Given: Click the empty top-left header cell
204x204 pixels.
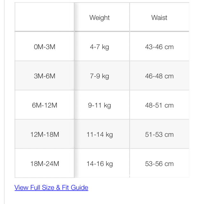Looking at the screenshot, I should pyautogui.click(x=45, y=17).
